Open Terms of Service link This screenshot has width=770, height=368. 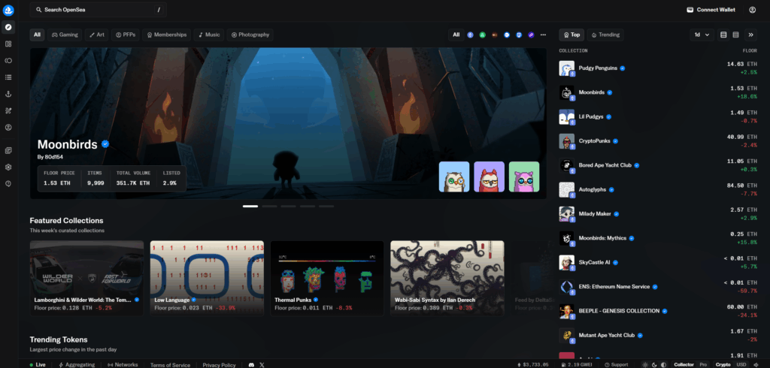(170, 365)
